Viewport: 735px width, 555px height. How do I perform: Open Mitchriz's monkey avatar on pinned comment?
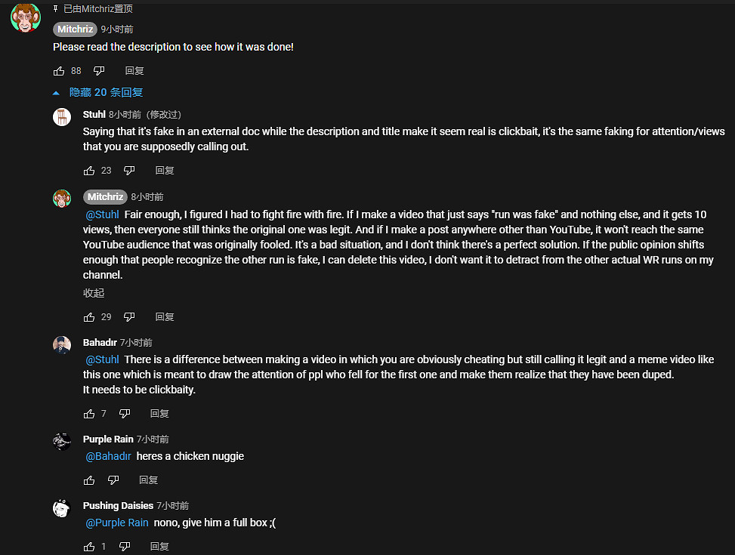point(26,17)
